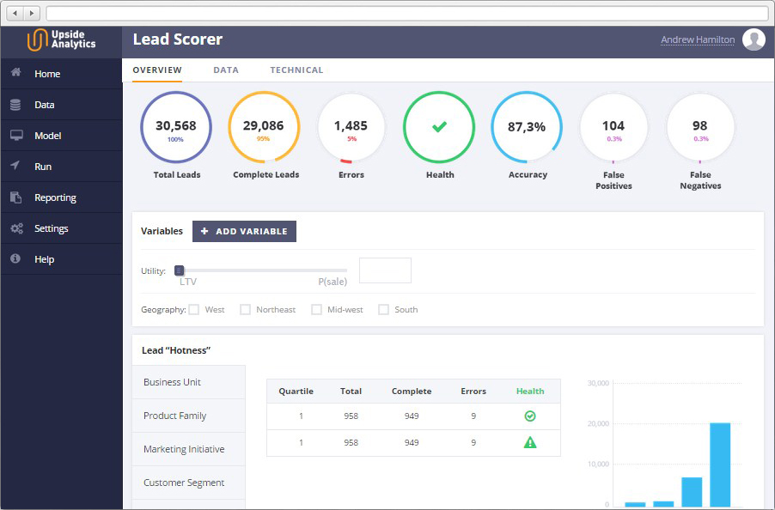Select Marketing Initiative hotness category
The height and width of the screenshot is (510, 775).
[x=189, y=449]
